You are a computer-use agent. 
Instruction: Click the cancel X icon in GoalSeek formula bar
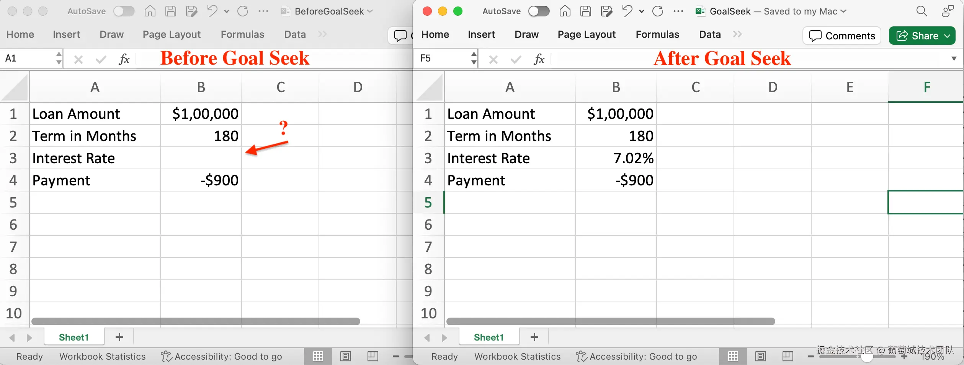coord(493,60)
